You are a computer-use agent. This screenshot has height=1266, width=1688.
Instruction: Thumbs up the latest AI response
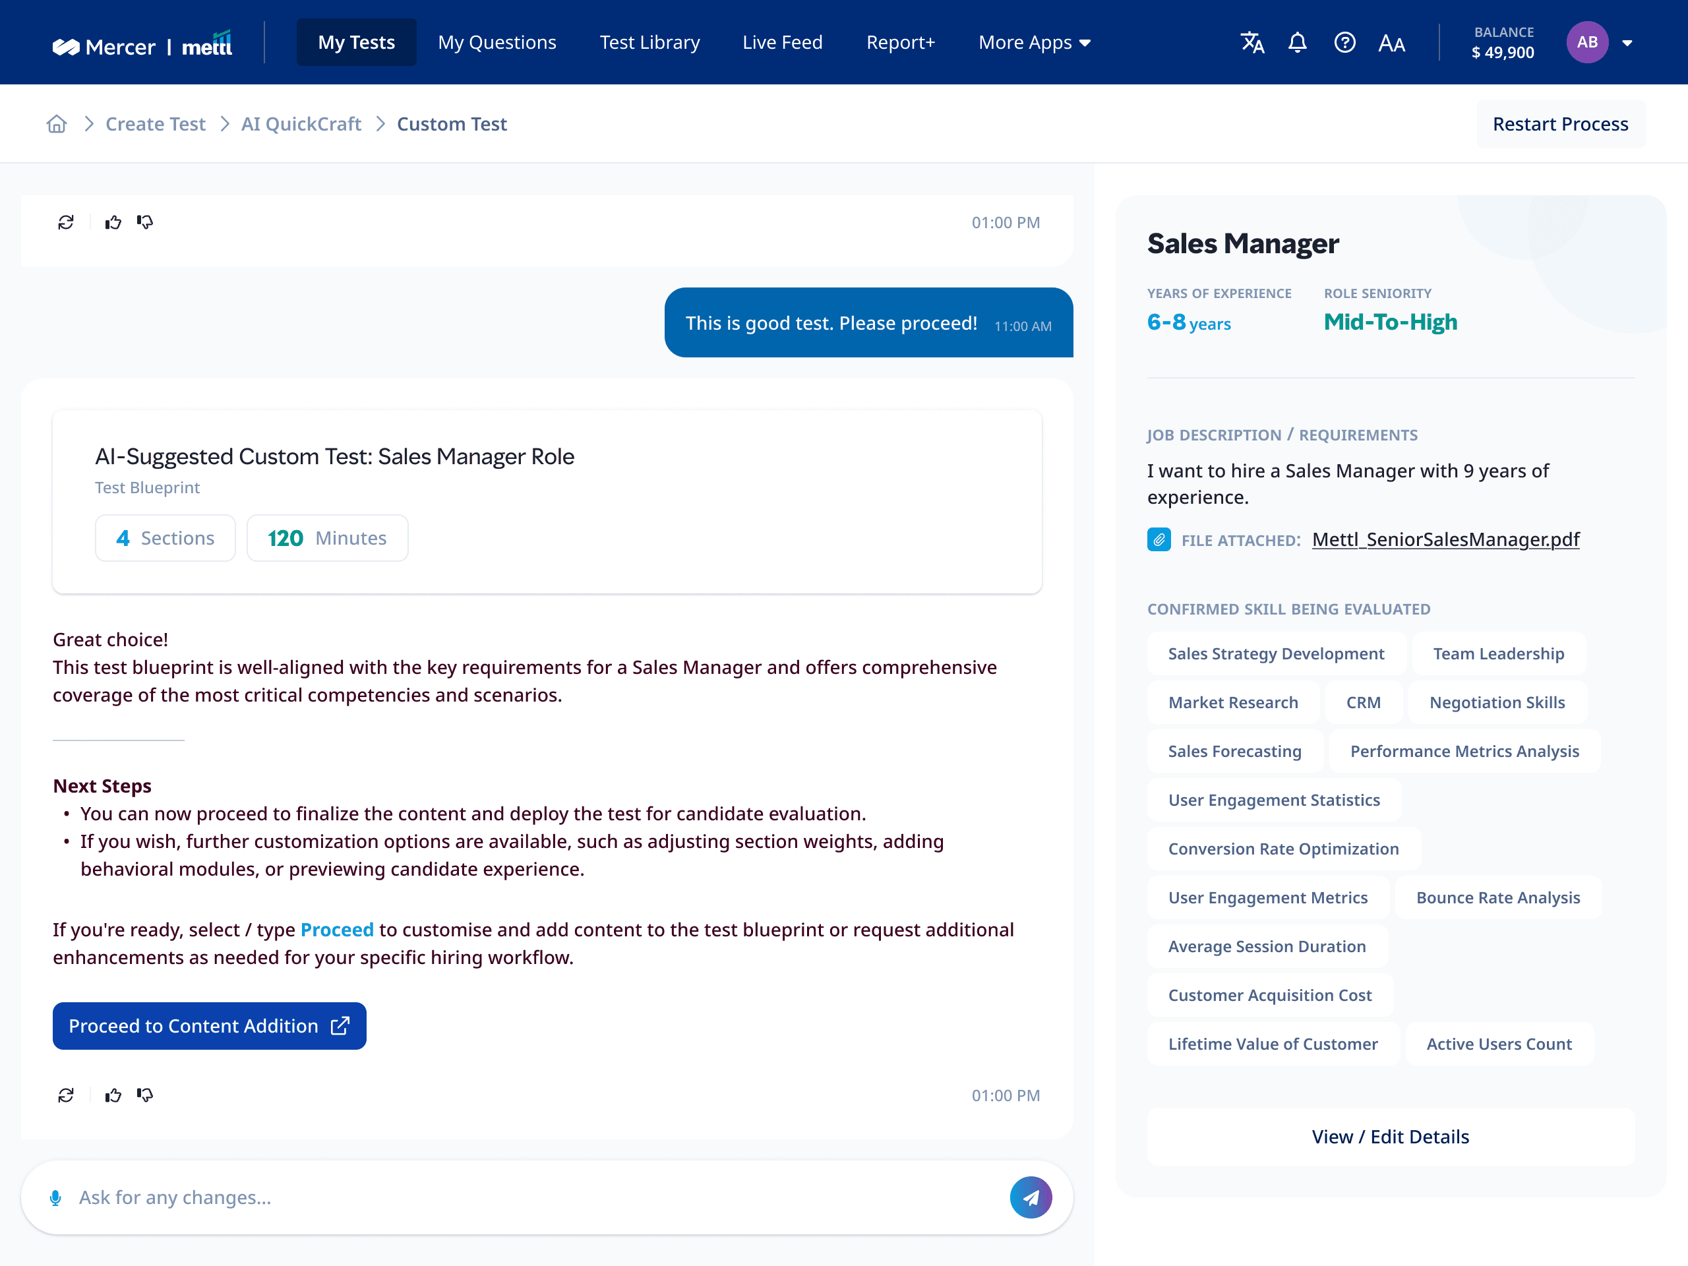click(x=113, y=1095)
